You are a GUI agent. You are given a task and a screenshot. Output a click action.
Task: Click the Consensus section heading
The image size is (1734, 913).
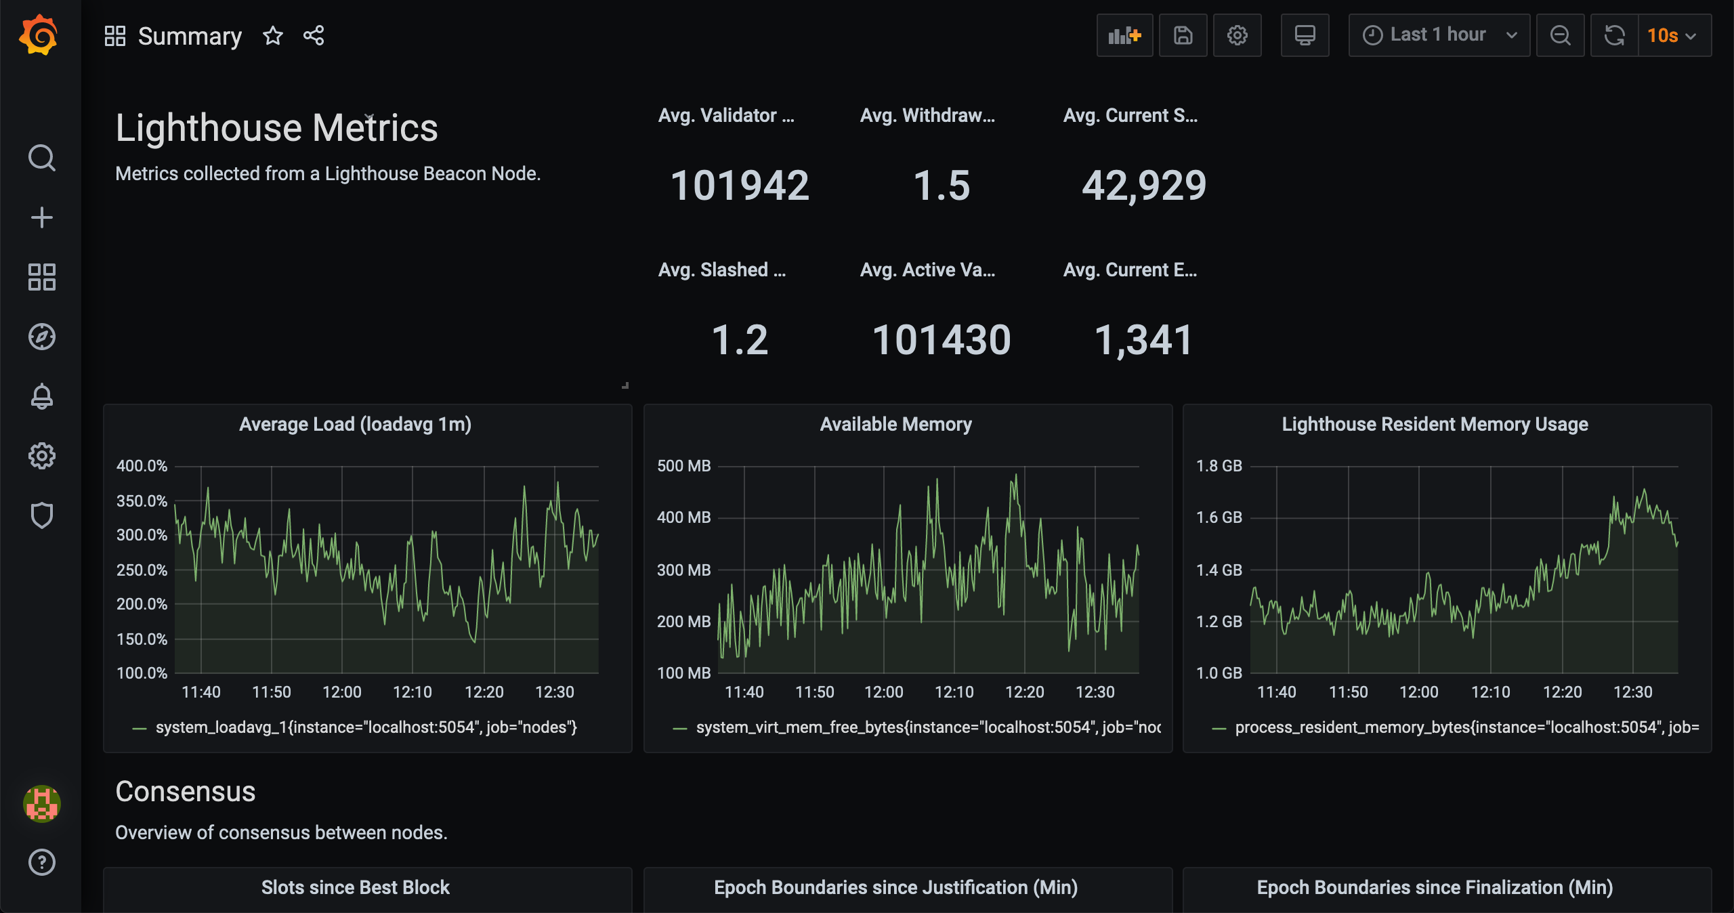(185, 792)
